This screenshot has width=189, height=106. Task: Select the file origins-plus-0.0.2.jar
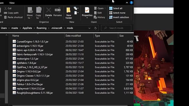(x=28, y=80)
